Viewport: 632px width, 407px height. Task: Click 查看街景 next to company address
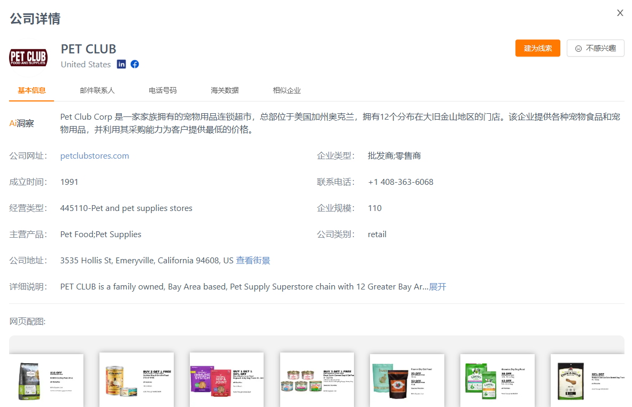pos(253,261)
